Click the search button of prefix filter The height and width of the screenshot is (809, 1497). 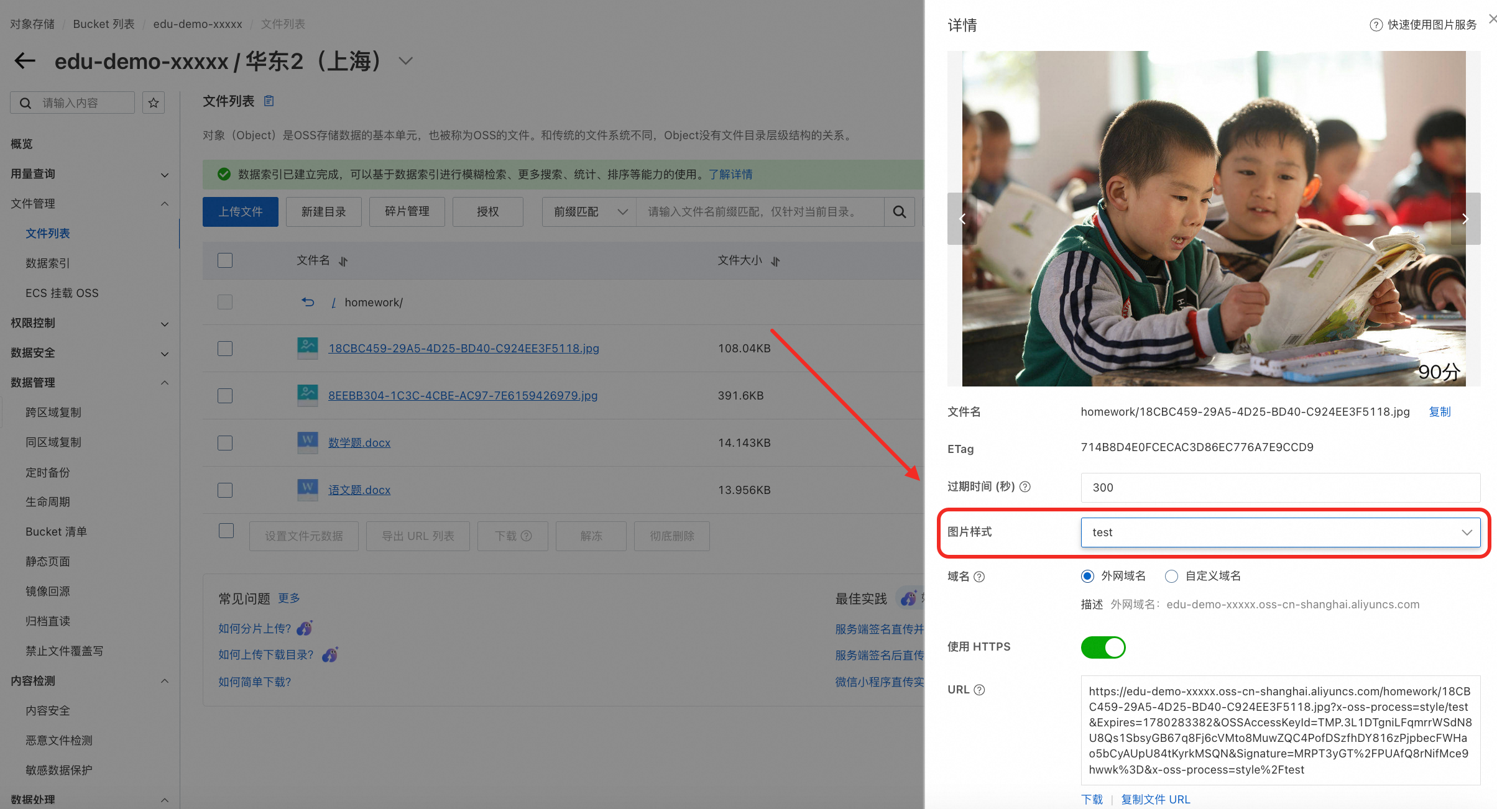point(899,212)
